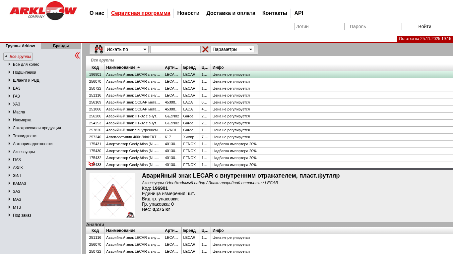Collapse the sidebar with double chevron

click(77, 55)
